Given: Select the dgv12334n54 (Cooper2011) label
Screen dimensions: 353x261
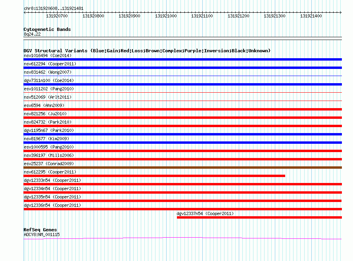Looking at the screenshot, I should point(52,189).
